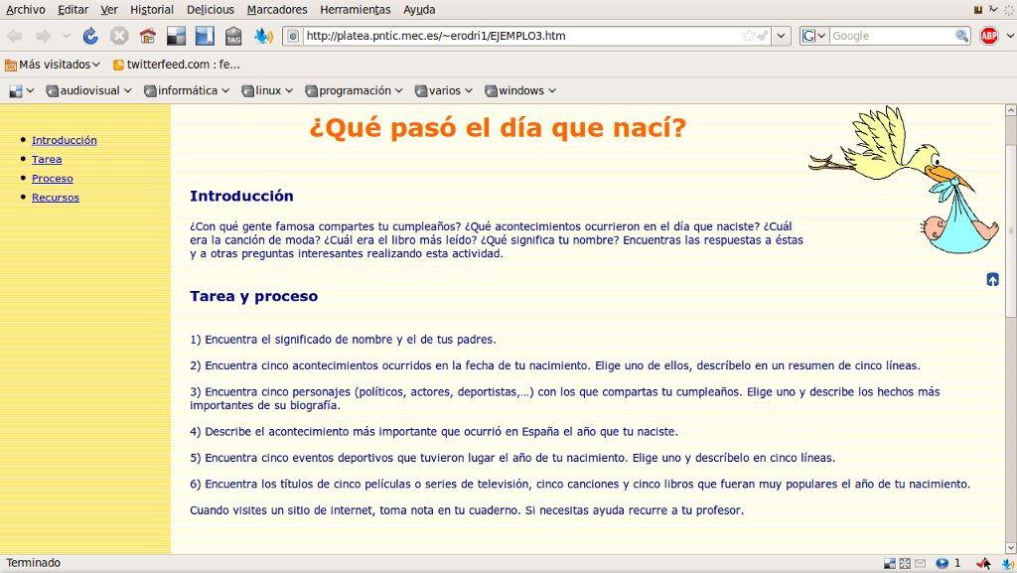Image resolution: width=1017 pixels, height=573 pixels.
Task: Click the Delicious TAG icon
Action: point(233,36)
